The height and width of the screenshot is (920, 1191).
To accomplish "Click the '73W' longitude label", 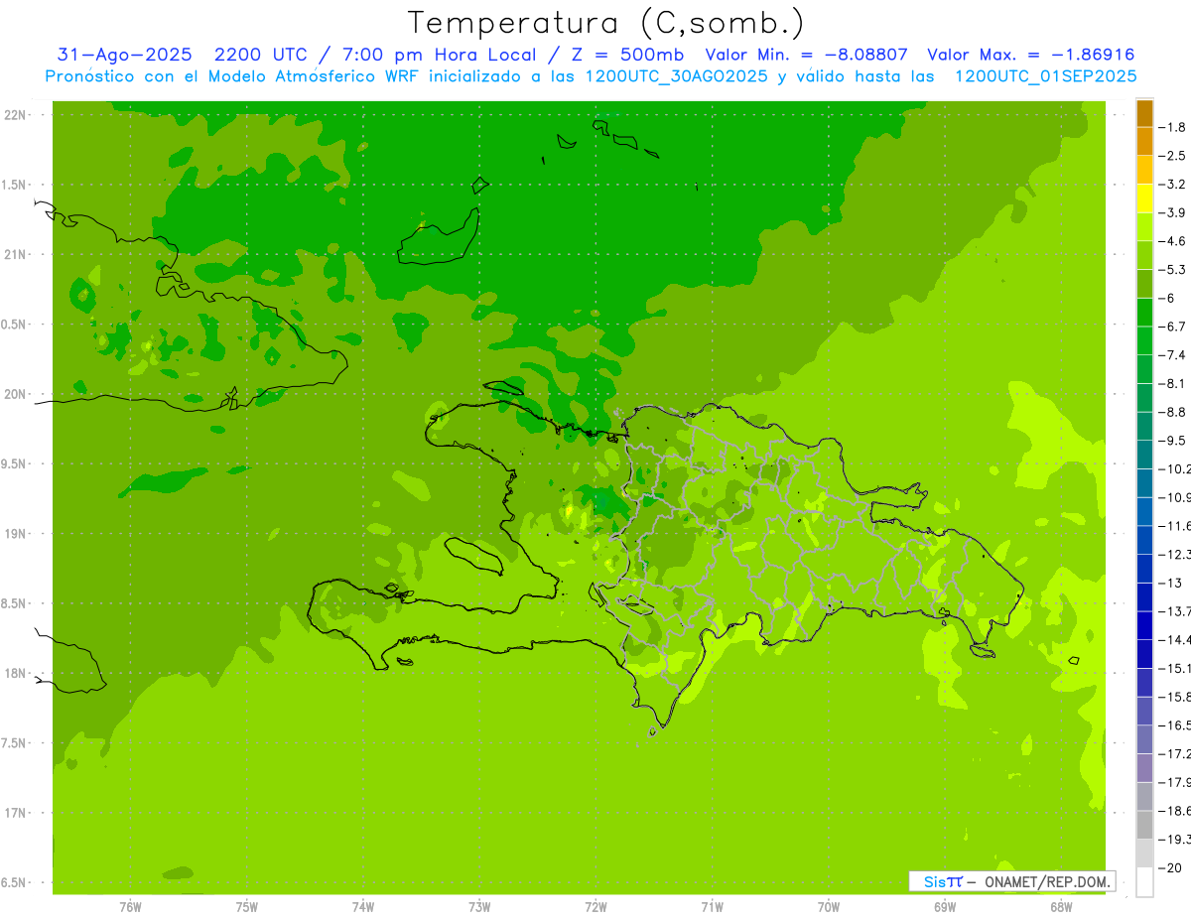I will pyautogui.click(x=479, y=906).
